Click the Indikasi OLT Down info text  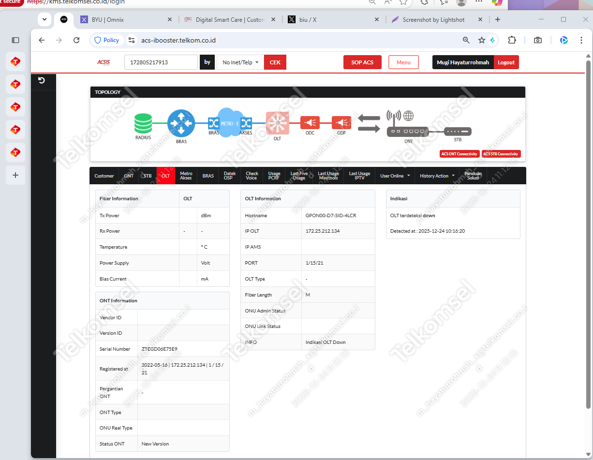tap(326, 342)
